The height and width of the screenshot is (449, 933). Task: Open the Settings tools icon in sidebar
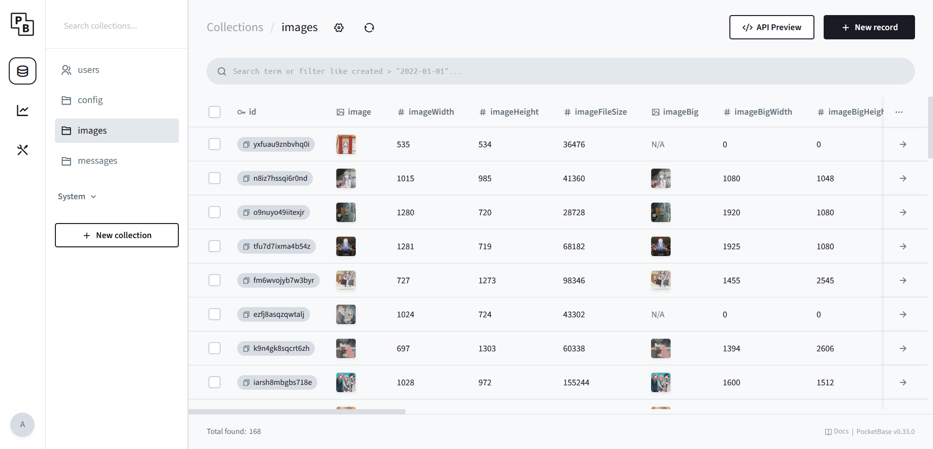tap(22, 150)
